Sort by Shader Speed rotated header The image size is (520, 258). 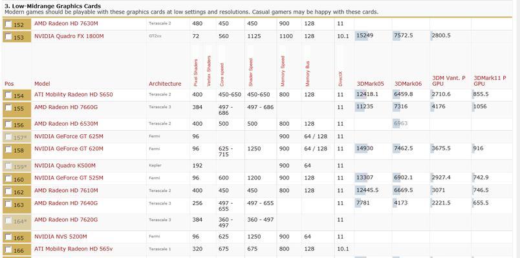click(x=251, y=72)
